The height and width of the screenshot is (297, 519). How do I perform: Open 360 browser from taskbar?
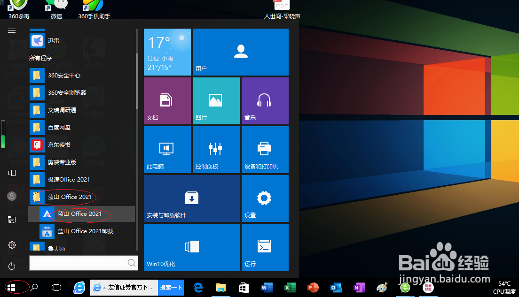pyautogui.click(x=405, y=288)
